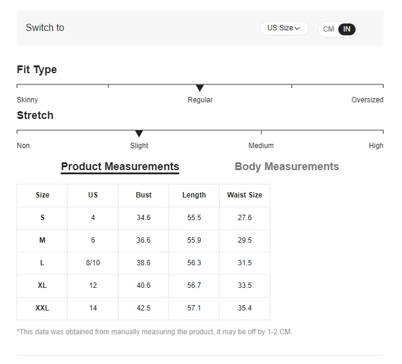Image resolution: width=402 pixels, height=364 pixels.
Task: Click the Skinny fit label
Action: click(x=27, y=100)
